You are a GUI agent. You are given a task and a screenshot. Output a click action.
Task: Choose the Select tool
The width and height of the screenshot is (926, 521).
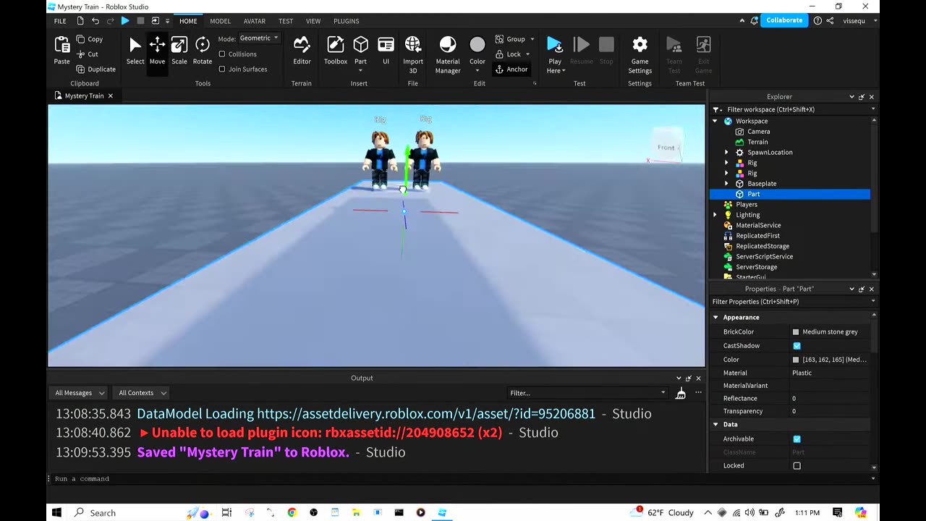[135, 51]
